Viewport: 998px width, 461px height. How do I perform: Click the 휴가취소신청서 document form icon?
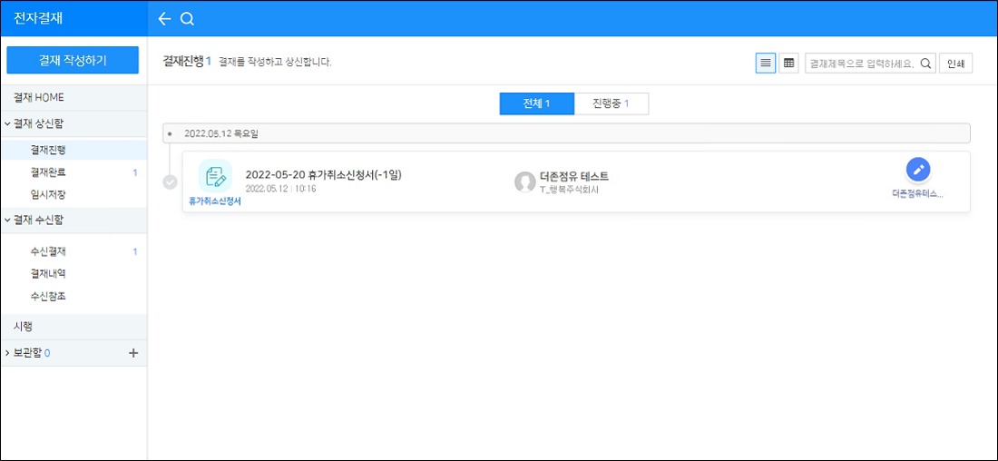pos(215,176)
